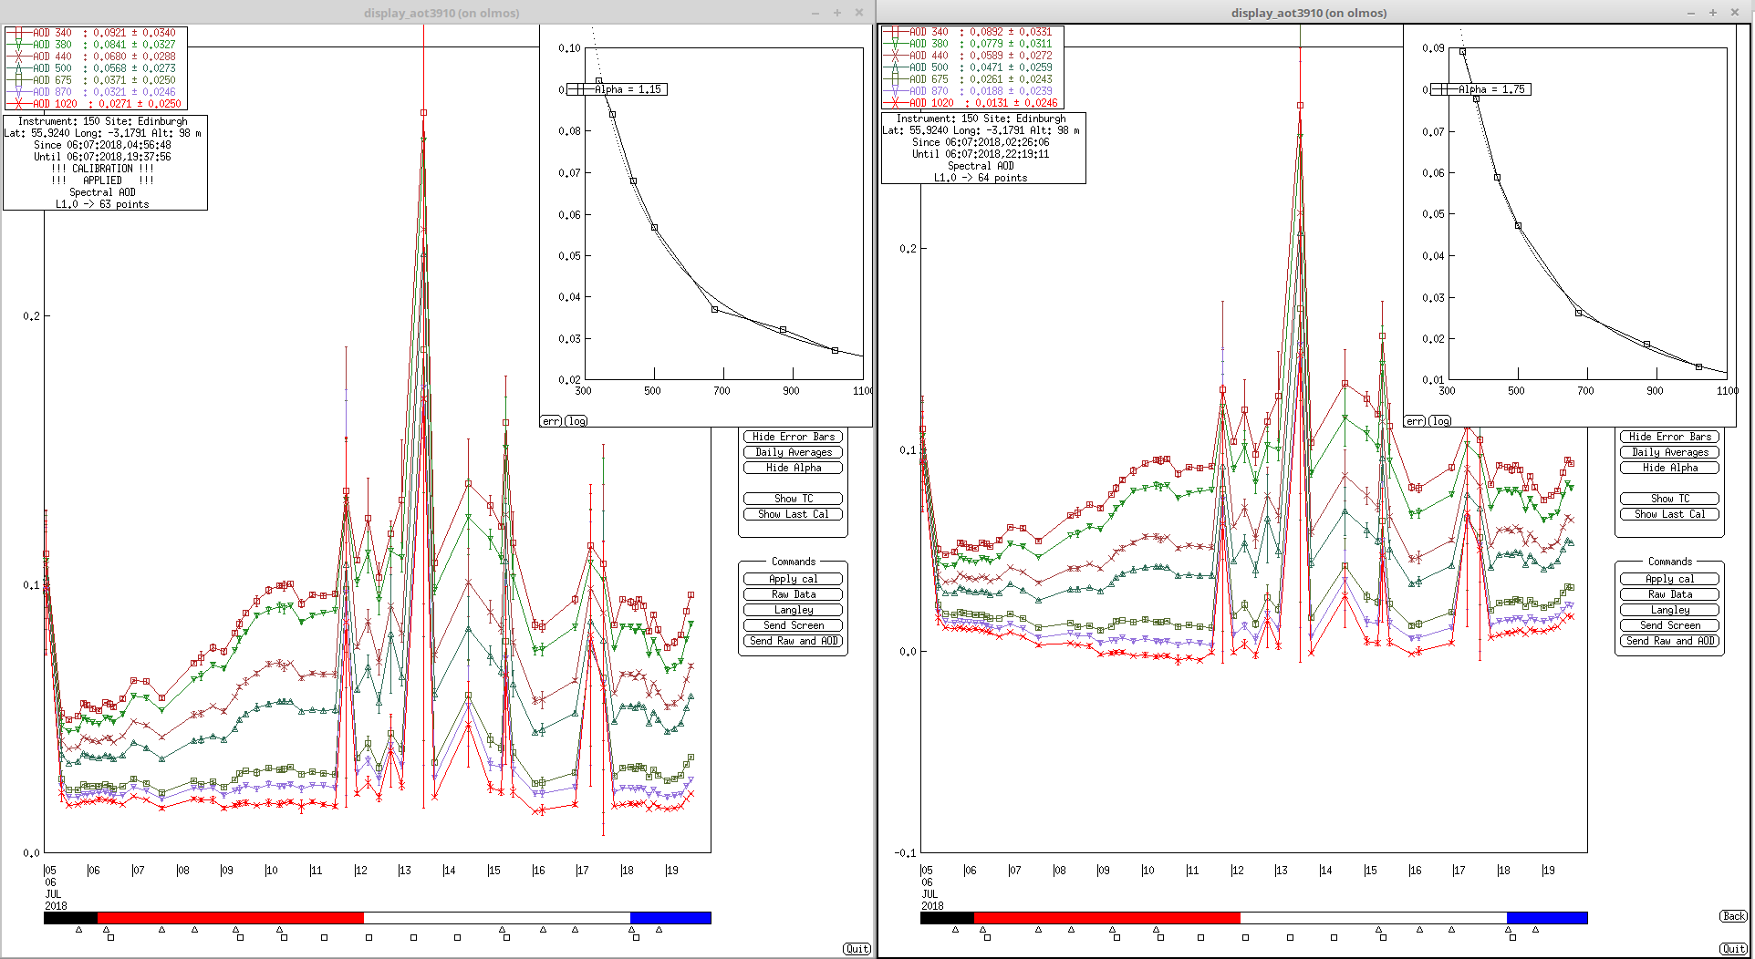Click Apply cal in right window
Screen dimensions: 1755x959
coord(1670,579)
